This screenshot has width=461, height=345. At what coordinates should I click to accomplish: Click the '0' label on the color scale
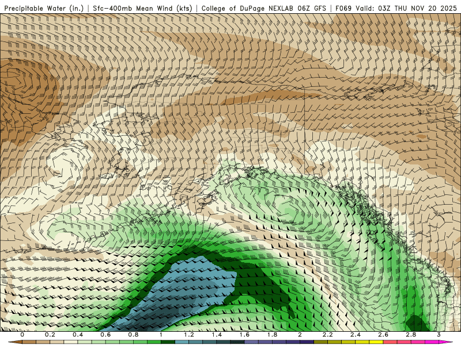22,335
